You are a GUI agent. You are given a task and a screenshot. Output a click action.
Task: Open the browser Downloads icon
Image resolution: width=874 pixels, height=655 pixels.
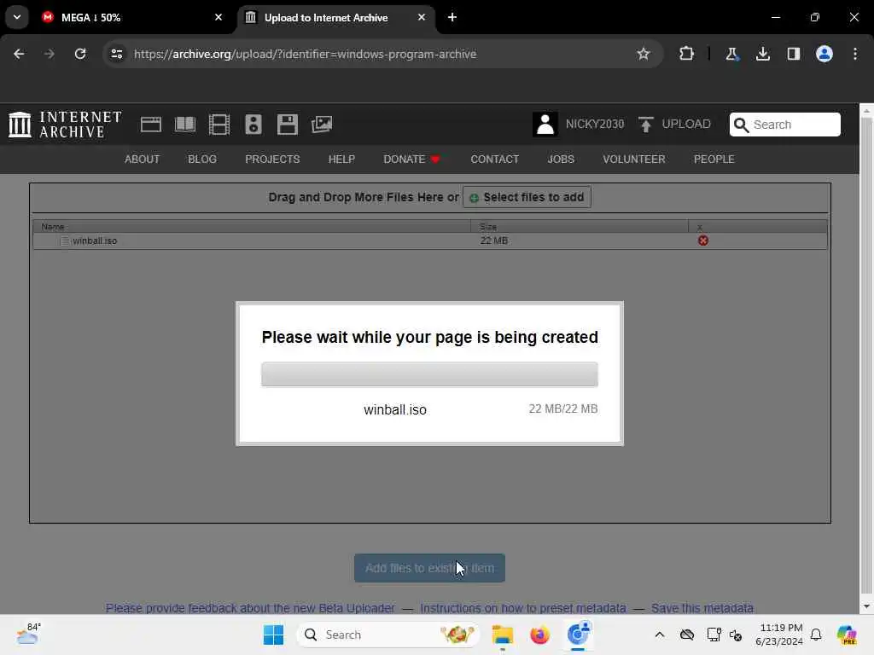pyautogui.click(x=762, y=54)
